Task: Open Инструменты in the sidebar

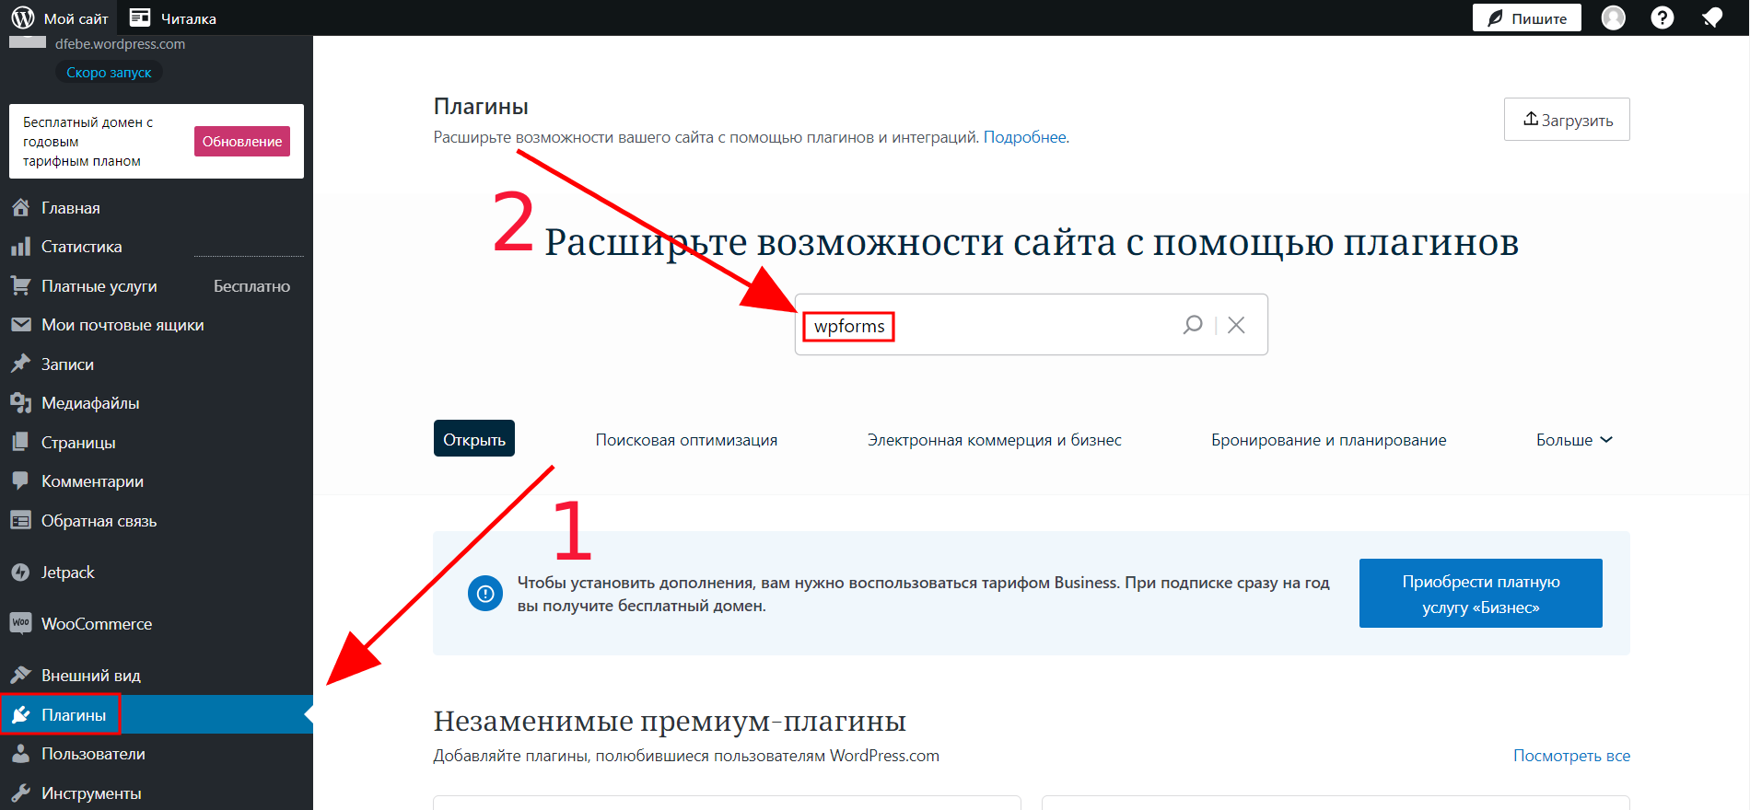Action: (x=91, y=793)
